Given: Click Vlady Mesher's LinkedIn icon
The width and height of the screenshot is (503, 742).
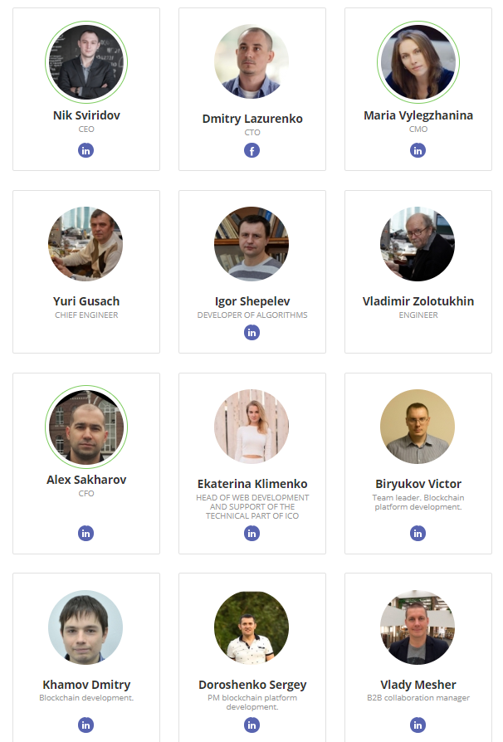Looking at the screenshot, I should click(418, 725).
